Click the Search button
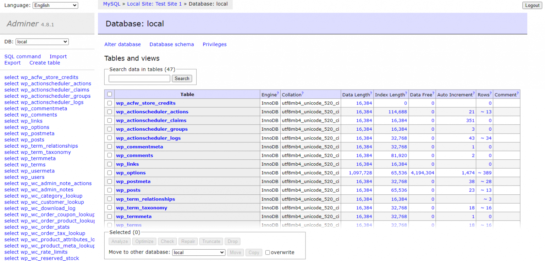 (182, 79)
